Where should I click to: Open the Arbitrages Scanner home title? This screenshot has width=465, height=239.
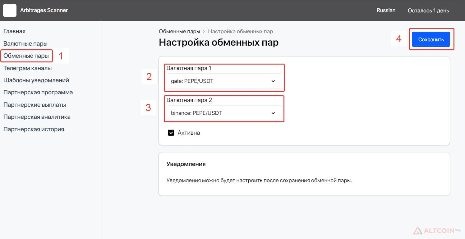coord(44,10)
